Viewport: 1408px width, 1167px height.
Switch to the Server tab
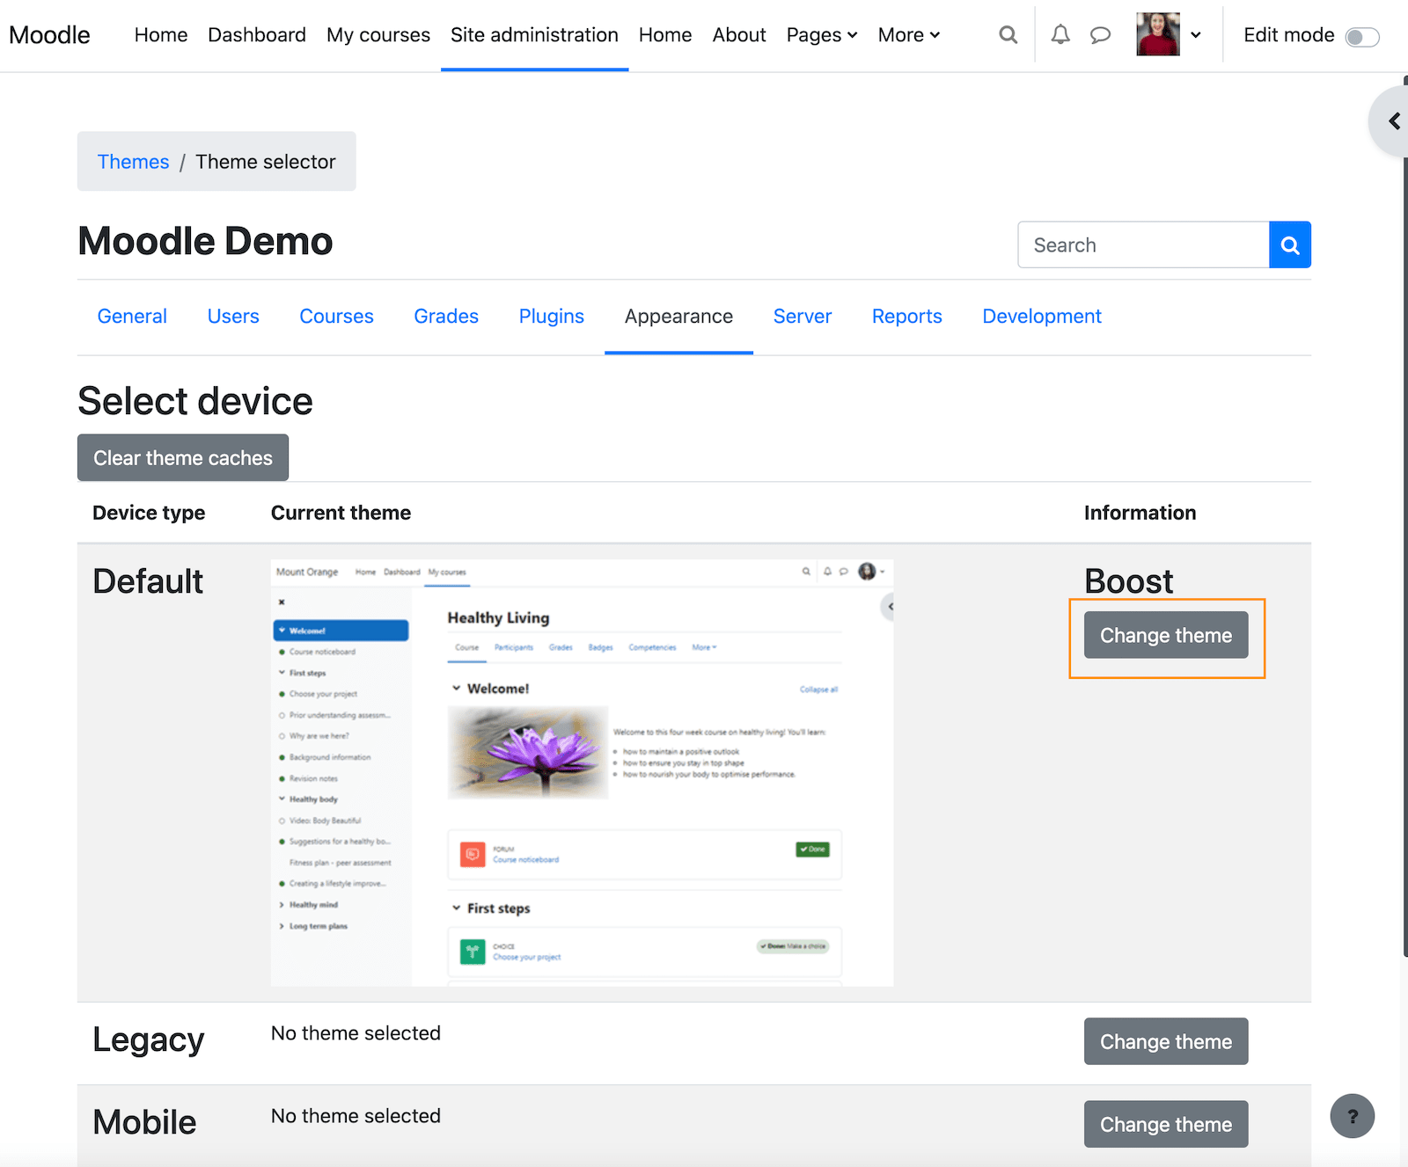pyautogui.click(x=803, y=317)
